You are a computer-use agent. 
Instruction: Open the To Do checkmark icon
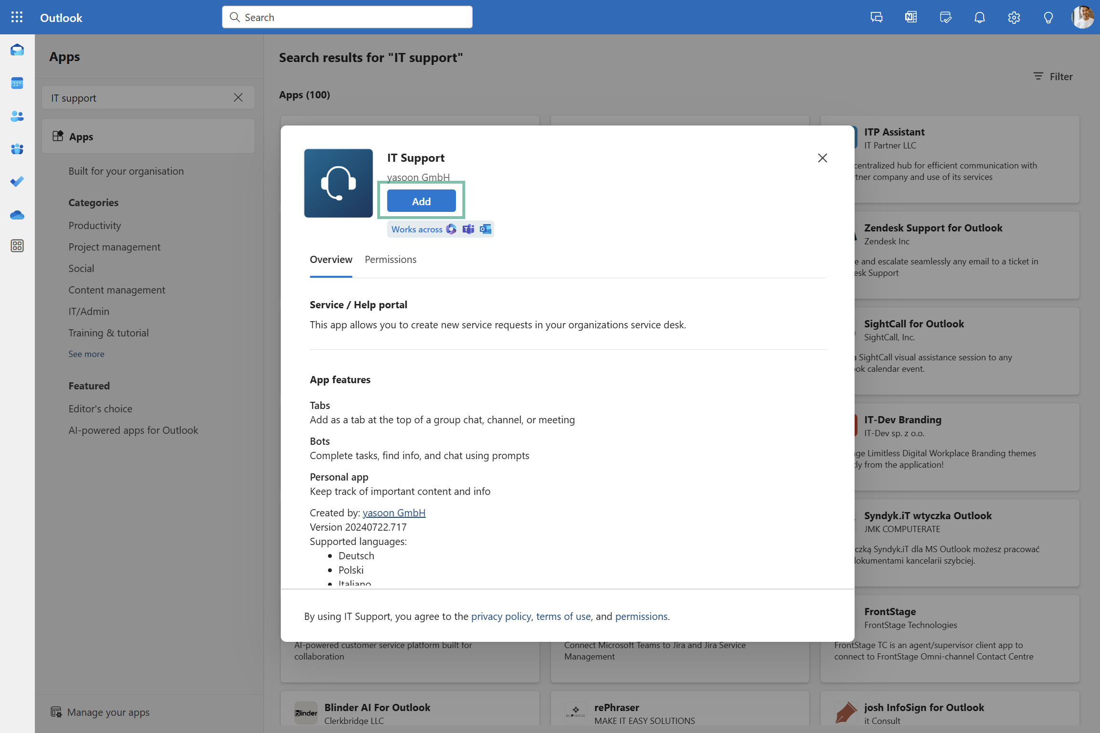click(x=17, y=182)
